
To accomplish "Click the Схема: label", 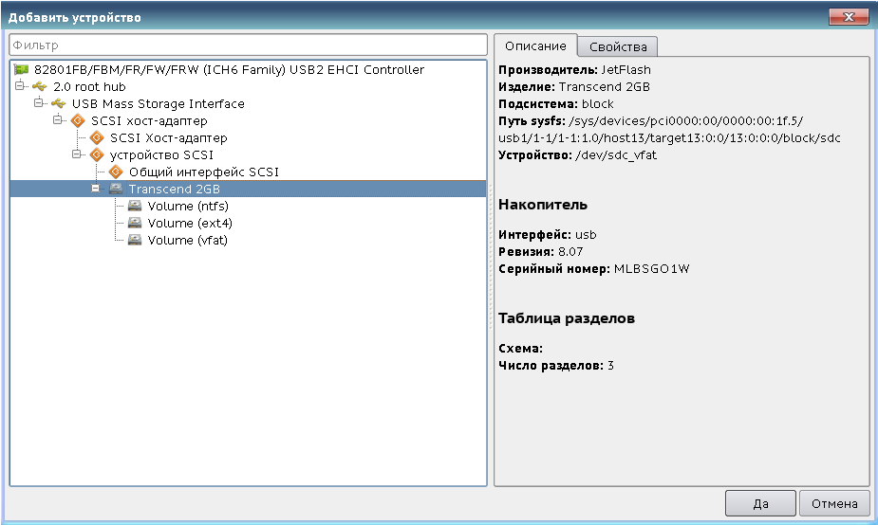I will tap(520, 349).
